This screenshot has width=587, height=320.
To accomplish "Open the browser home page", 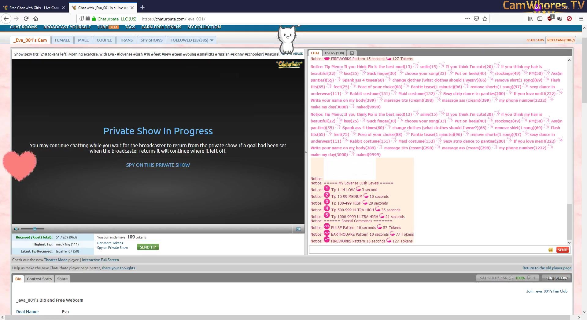I will pyautogui.click(x=36, y=19).
